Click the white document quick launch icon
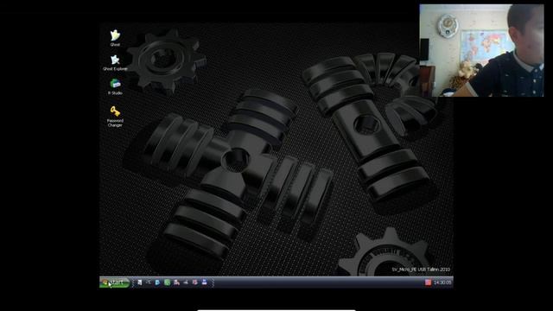The width and height of the screenshot is (553, 311). [140, 282]
